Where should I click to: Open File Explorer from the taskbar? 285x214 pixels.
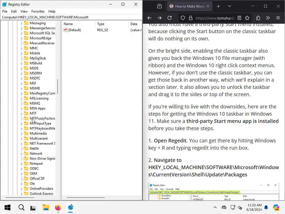[x=46, y=207]
